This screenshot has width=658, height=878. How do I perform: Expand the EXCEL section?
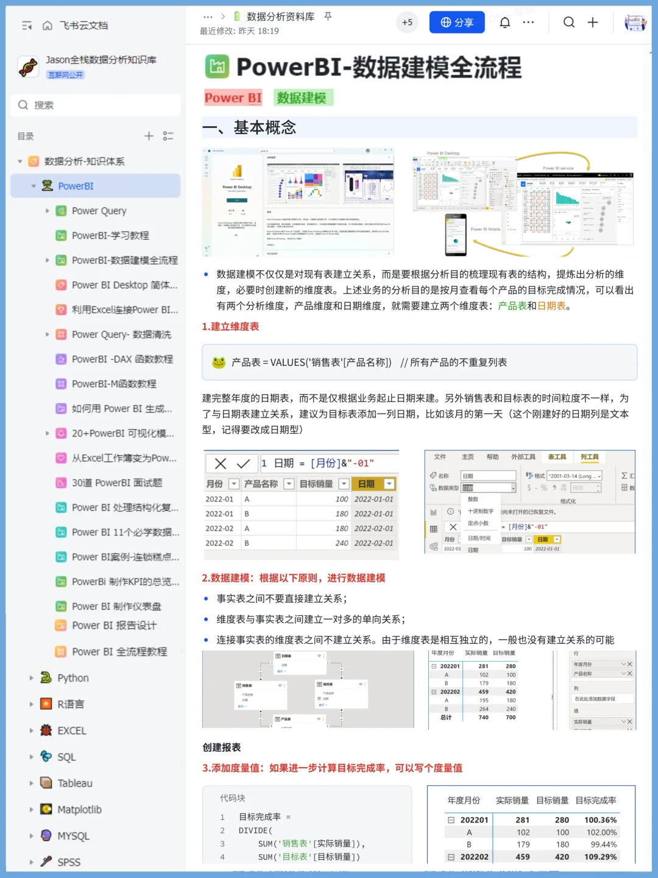coord(32,730)
